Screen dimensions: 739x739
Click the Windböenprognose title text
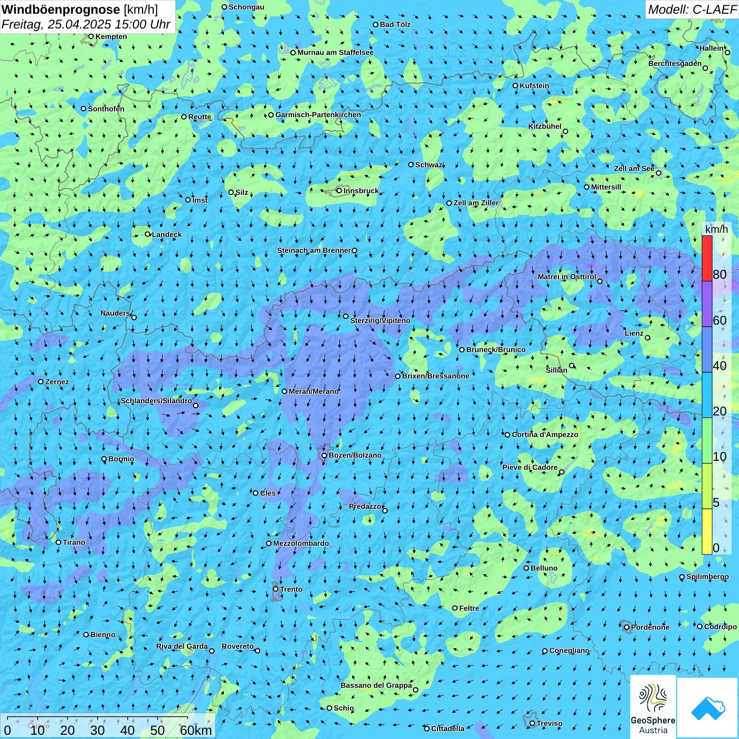61,10
